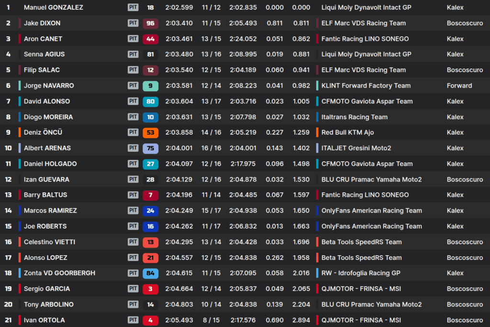The height and width of the screenshot is (327, 490).
Task: Select rider name Filip Salac
Action: coord(42,70)
